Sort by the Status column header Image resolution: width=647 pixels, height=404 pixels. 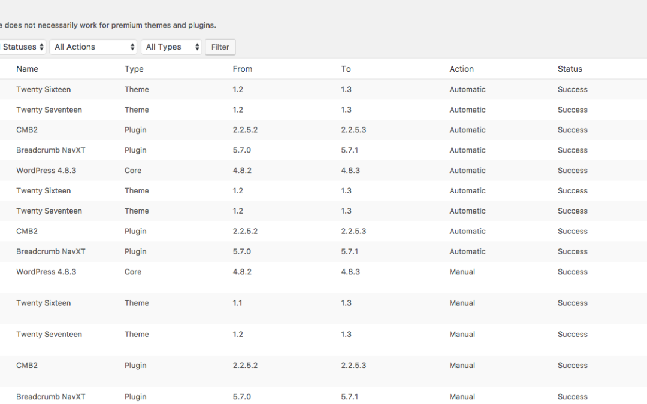570,69
